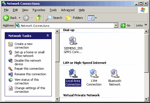Click Set up a home or small office network
The width and height of the screenshot is (150, 103).
click(x=29, y=54)
